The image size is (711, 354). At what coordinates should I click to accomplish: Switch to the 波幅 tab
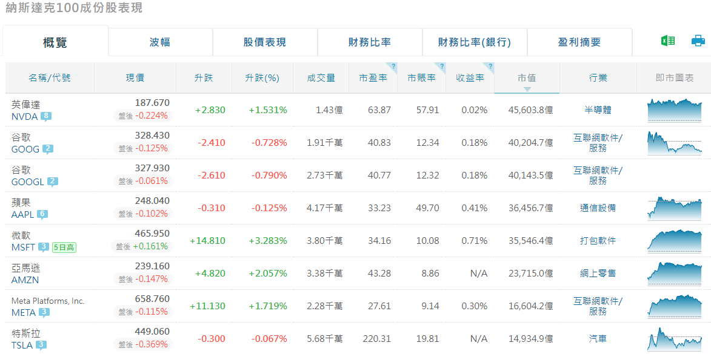[x=160, y=42]
